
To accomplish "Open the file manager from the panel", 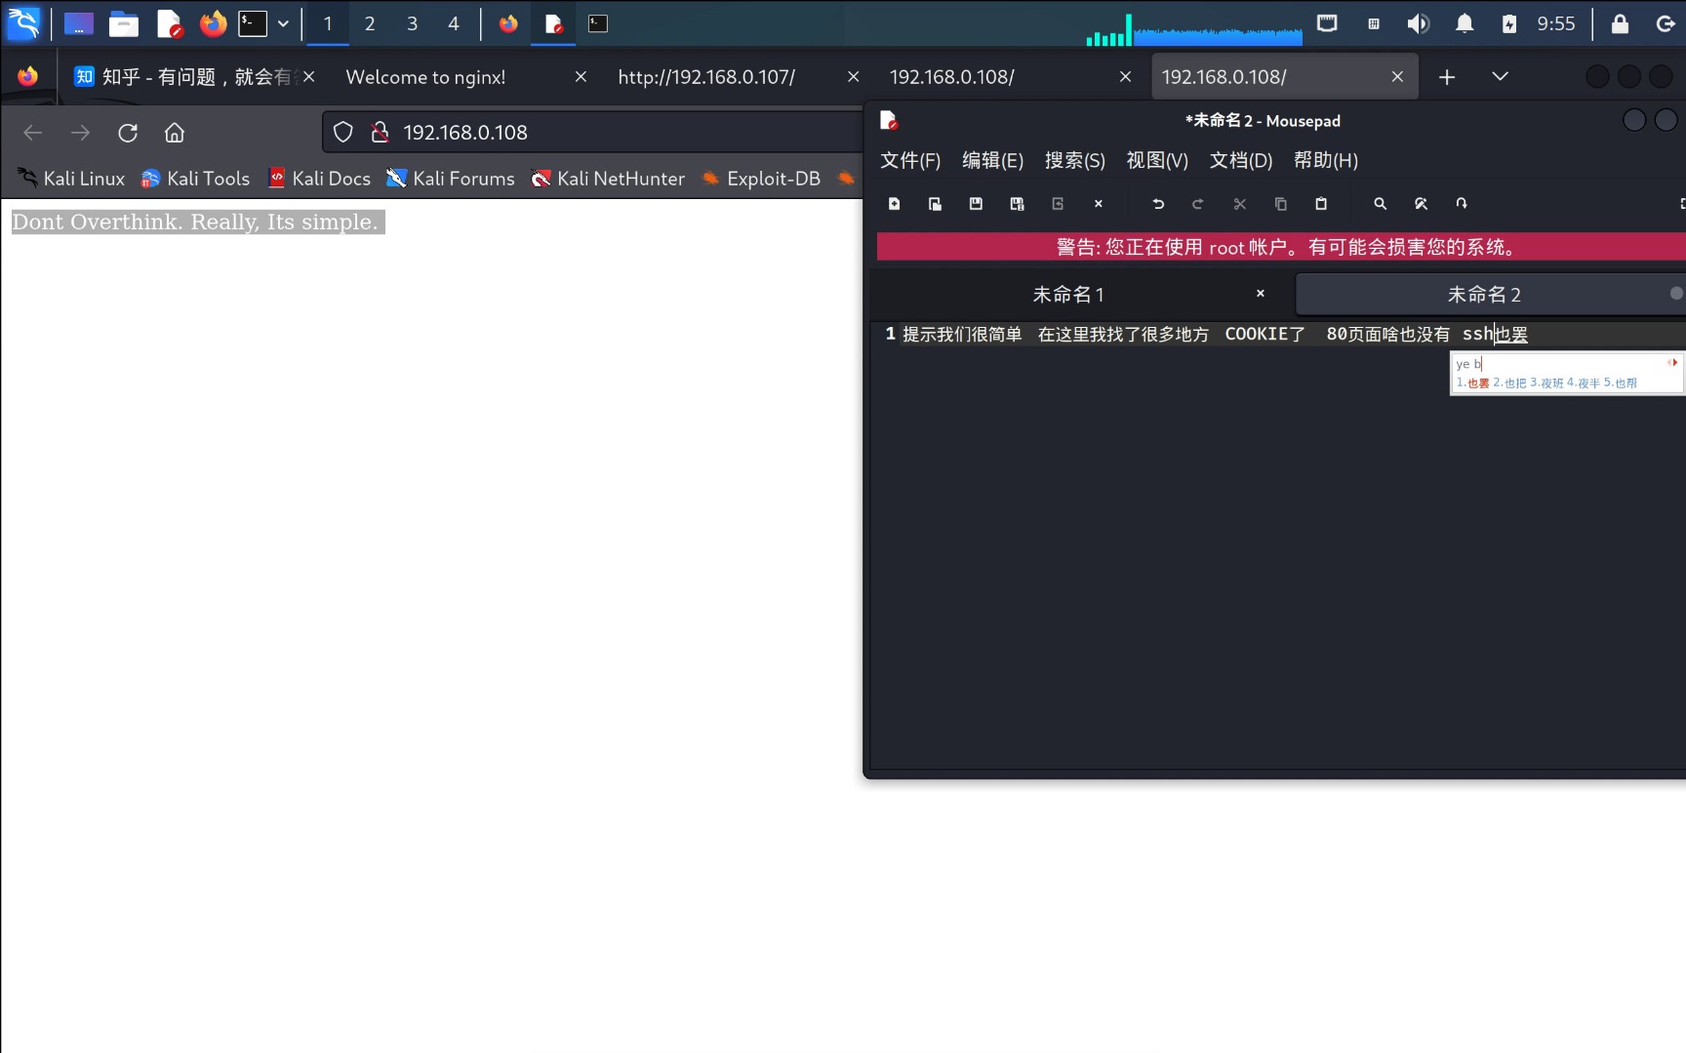I will point(123,23).
